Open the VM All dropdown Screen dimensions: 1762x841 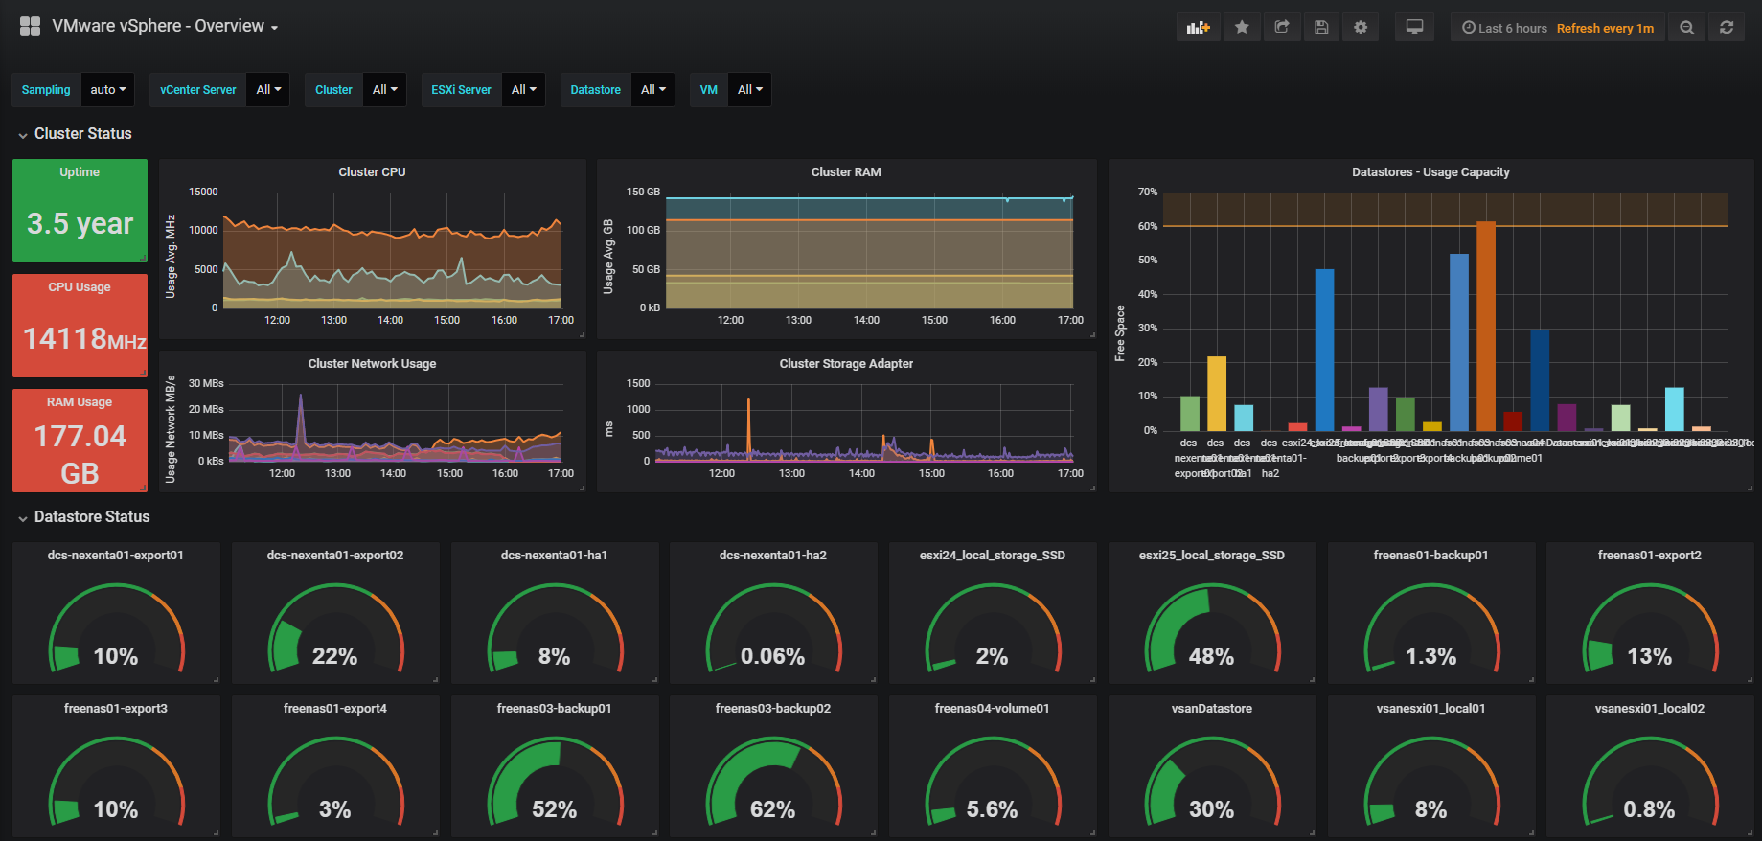tap(749, 90)
